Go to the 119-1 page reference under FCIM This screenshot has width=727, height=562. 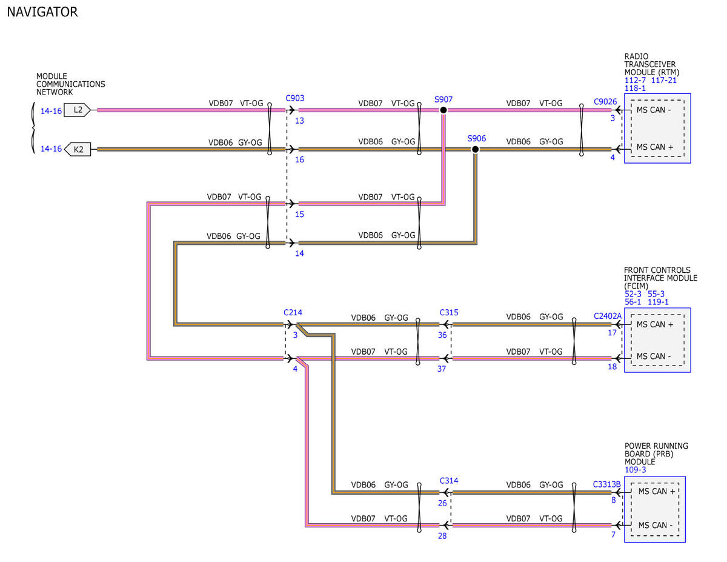658,302
